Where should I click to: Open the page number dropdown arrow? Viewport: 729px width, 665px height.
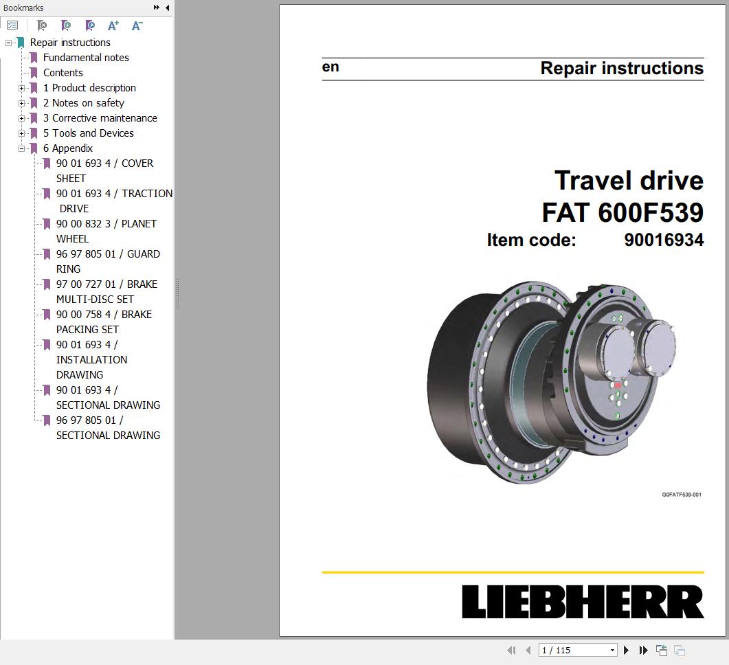tap(612, 650)
